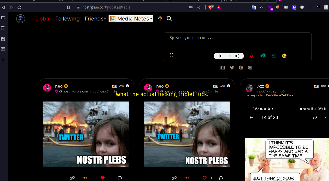The width and height of the screenshot is (329, 181).
Task: Translate neo's 3m post
Action: 216,86
